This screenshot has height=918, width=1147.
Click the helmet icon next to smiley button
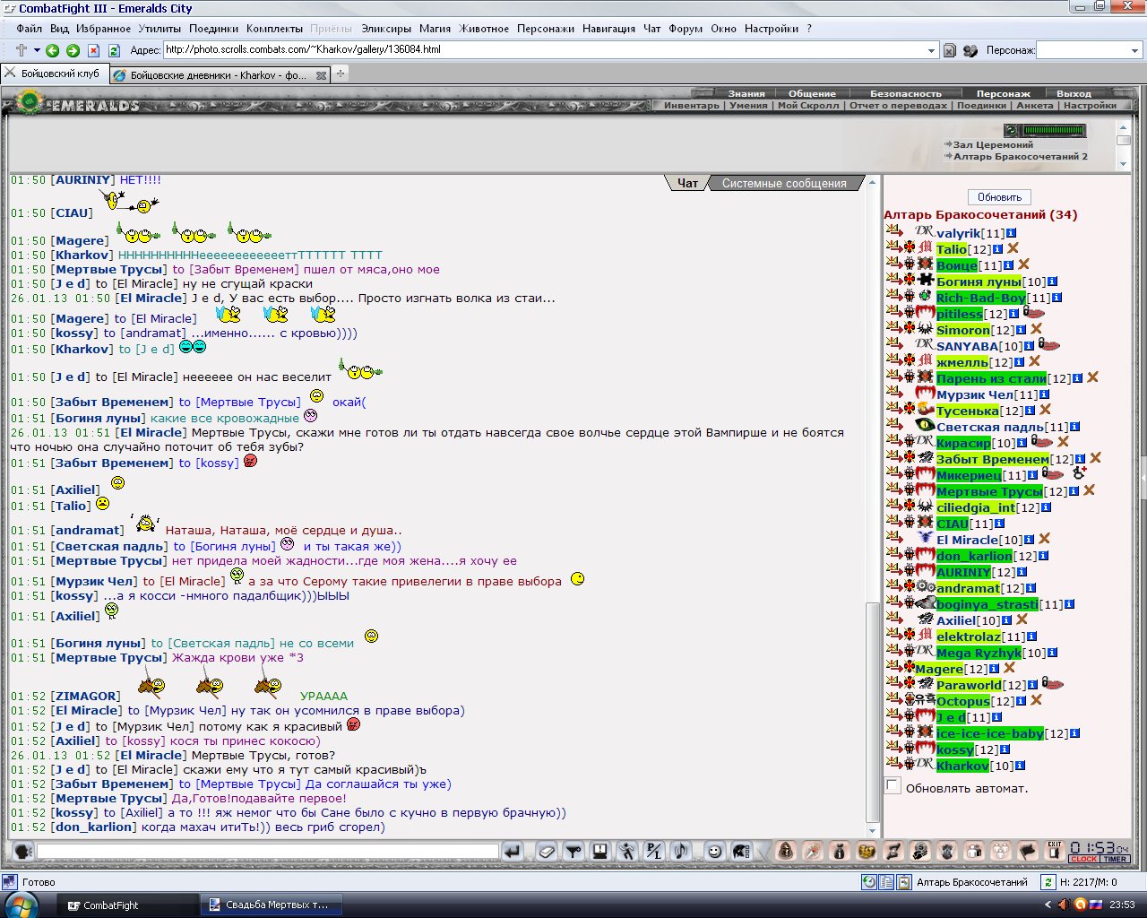point(741,851)
